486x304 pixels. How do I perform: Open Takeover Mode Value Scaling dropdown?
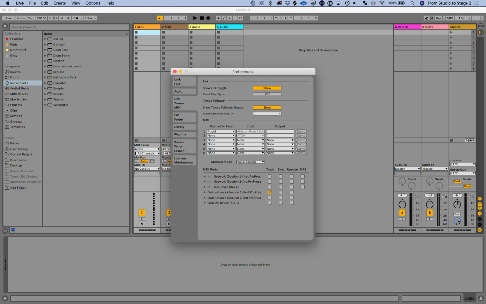251,162
